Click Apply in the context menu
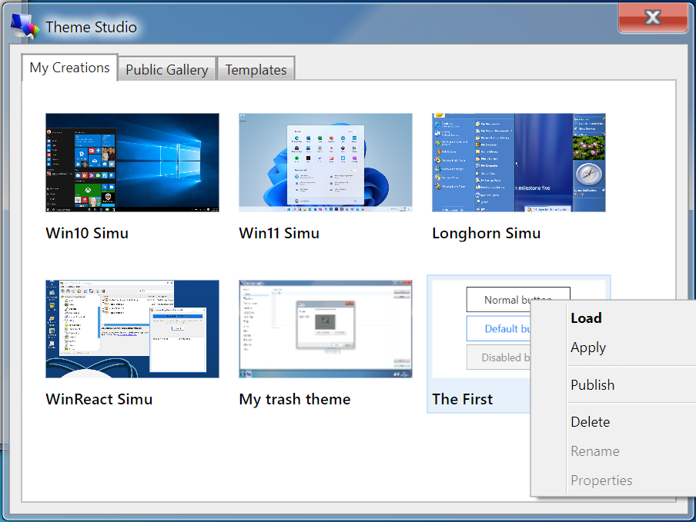Viewport: 696px width, 522px height. [x=588, y=347]
